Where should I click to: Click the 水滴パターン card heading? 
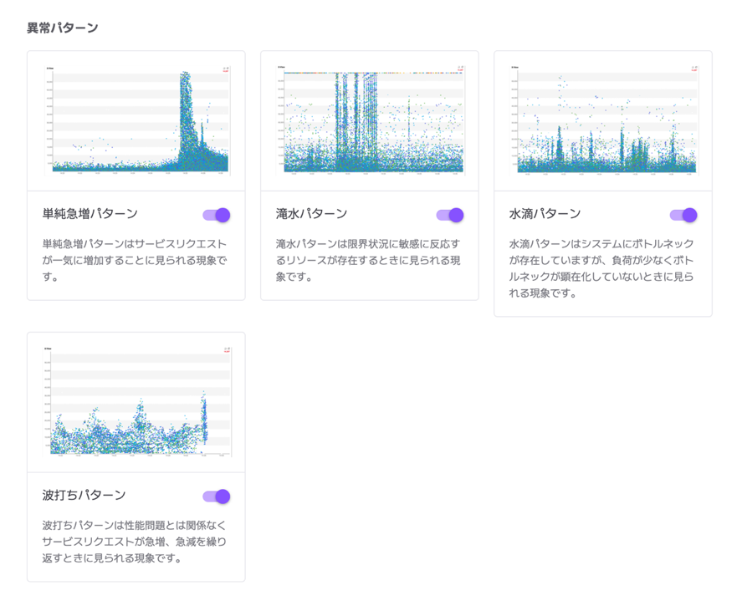pyautogui.click(x=545, y=214)
